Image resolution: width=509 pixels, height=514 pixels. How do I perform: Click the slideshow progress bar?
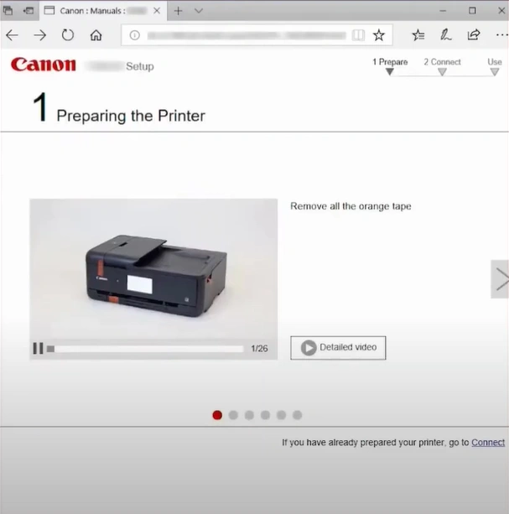147,348
